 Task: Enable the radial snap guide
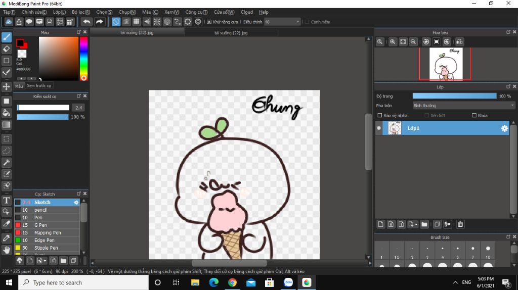157,22
